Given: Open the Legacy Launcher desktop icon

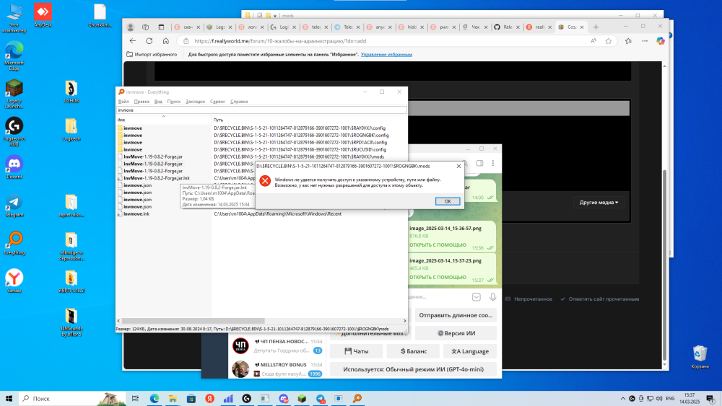Looking at the screenshot, I should coord(14,94).
